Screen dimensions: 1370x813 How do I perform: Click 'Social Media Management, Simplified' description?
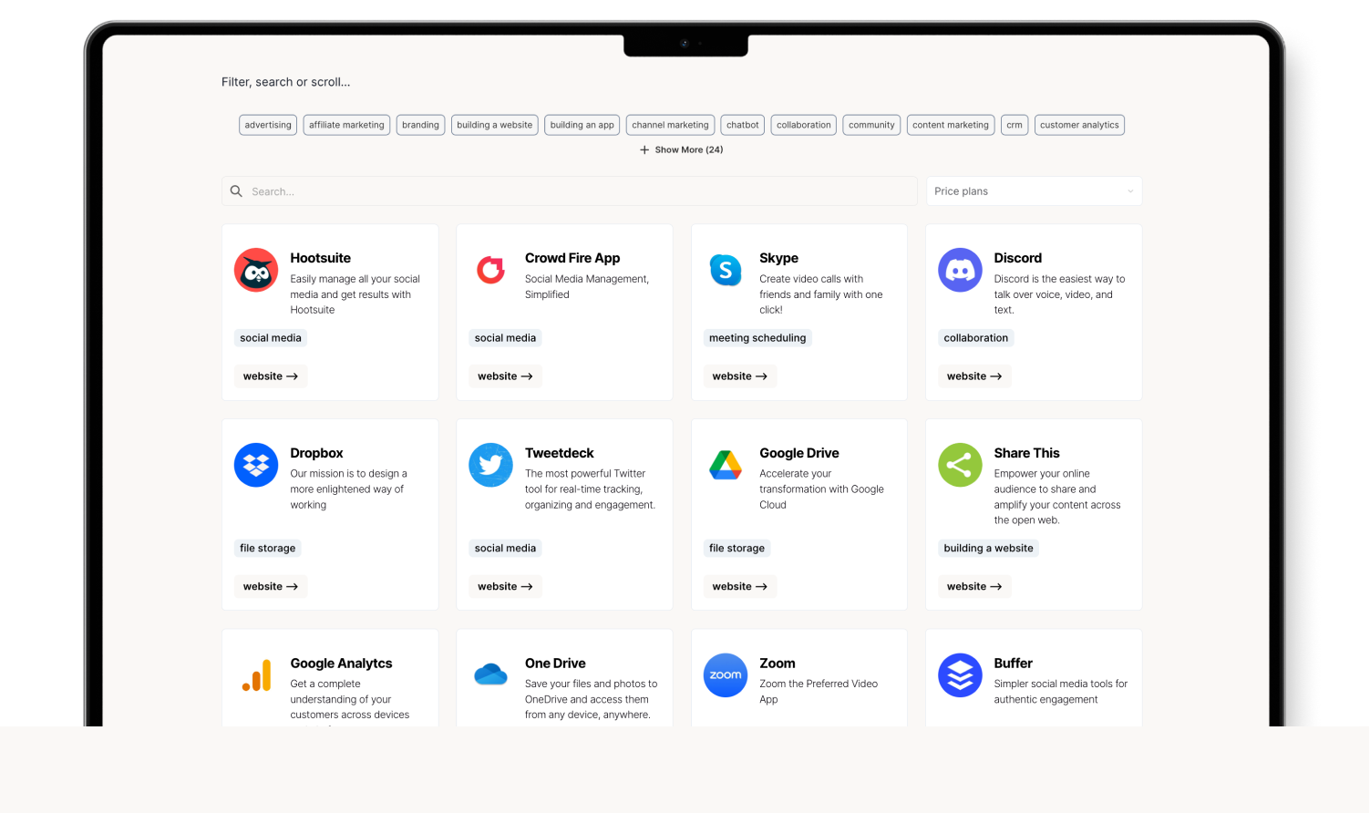coord(587,287)
